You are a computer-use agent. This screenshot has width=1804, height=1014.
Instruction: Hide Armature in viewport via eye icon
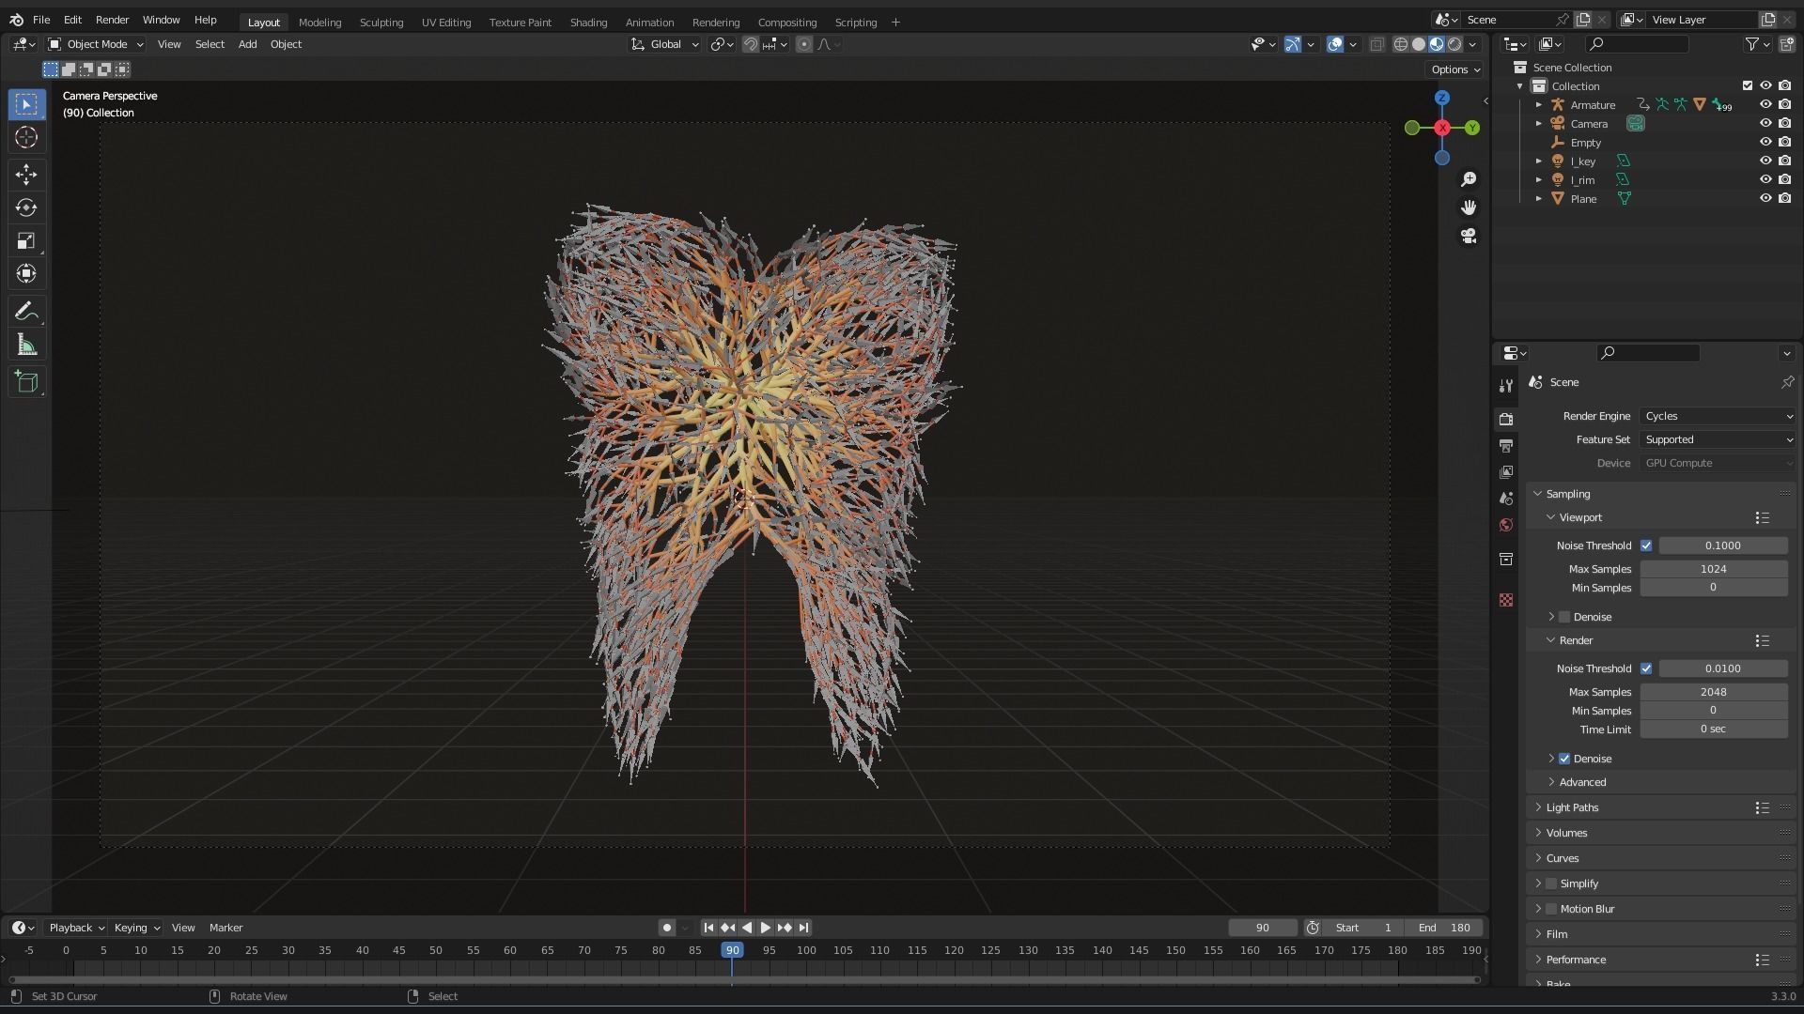(x=1765, y=105)
